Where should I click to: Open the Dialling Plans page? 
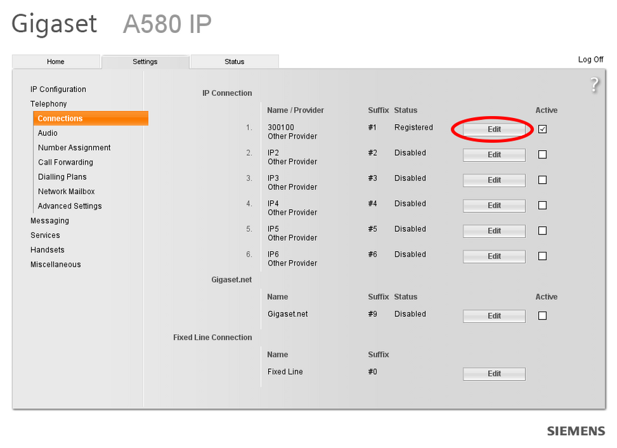(62, 176)
